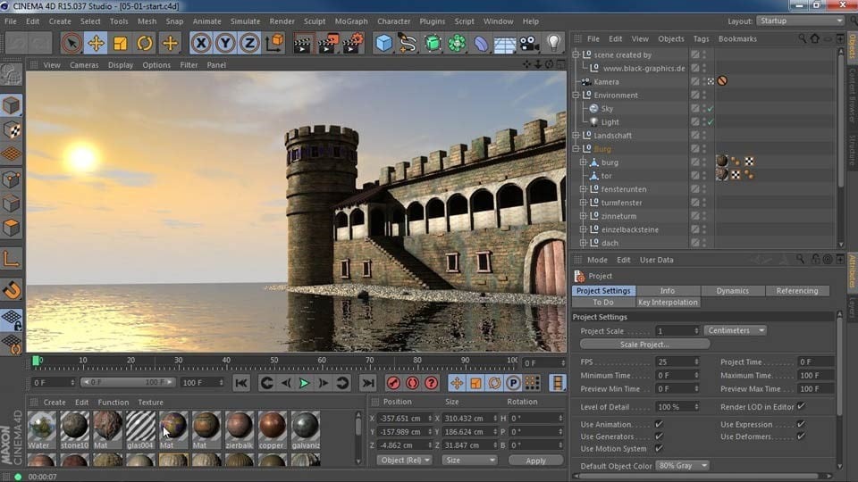Click the coordinate system icon
The width and height of the screenshot is (858, 482).
274,43
